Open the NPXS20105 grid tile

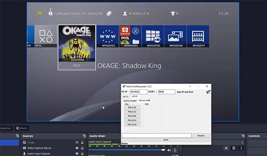tap(153, 36)
